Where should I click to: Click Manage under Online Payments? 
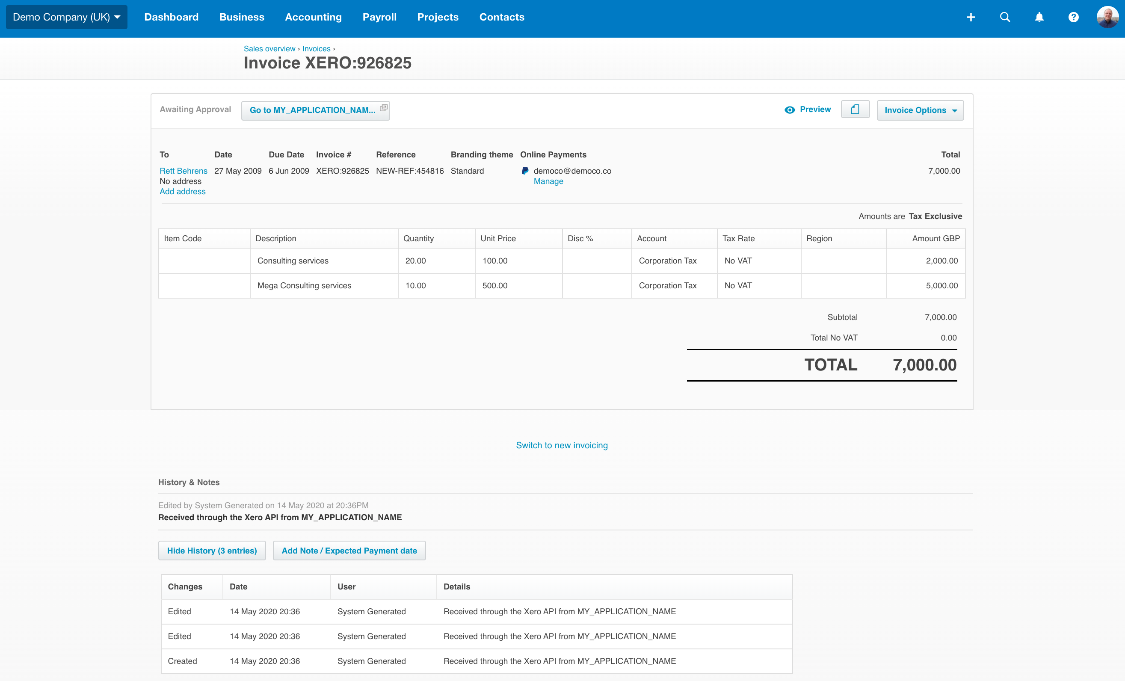pos(548,181)
